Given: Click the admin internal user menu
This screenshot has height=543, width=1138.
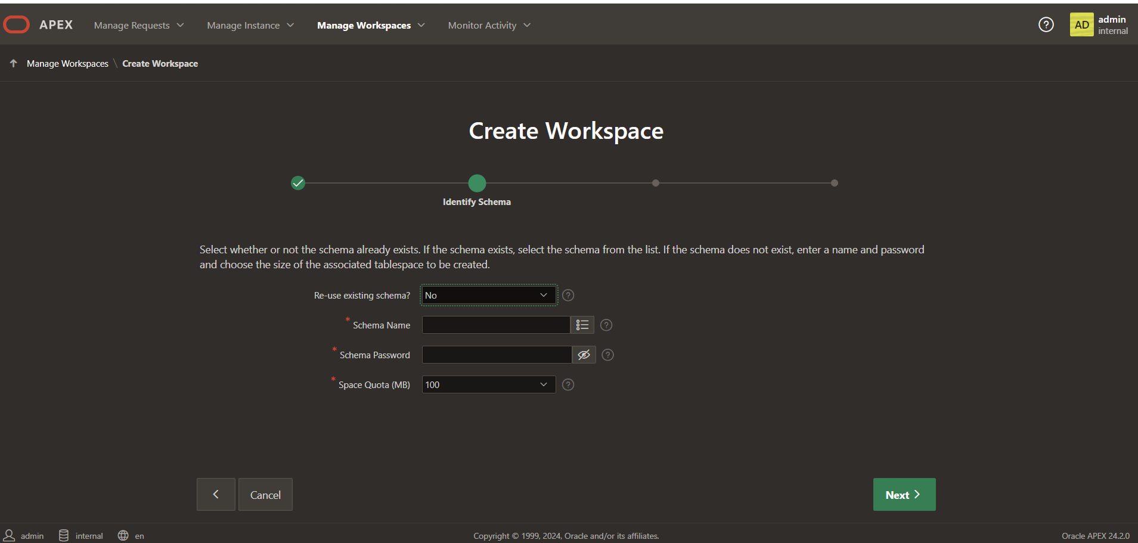Looking at the screenshot, I should 1099,24.
